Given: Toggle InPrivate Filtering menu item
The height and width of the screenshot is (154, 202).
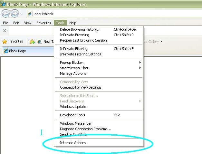Looking at the screenshot, I should pos(99,49).
